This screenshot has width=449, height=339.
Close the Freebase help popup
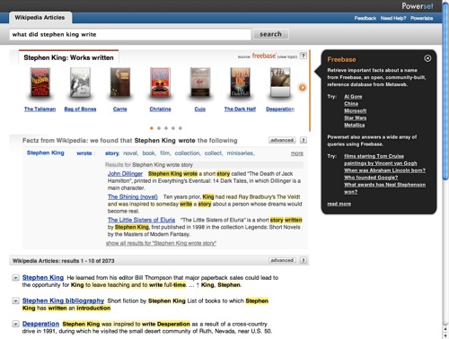point(427,58)
